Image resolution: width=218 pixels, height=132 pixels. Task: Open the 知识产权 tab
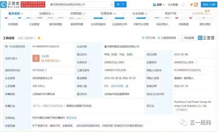tap(170, 14)
